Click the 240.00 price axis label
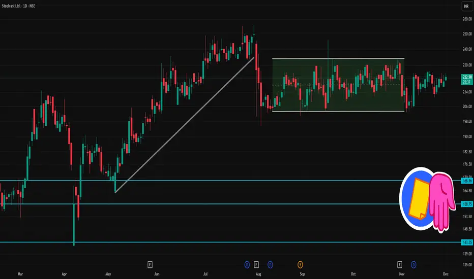Image resolution: width=474 pixels, height=279 pixels. [467, 49]
